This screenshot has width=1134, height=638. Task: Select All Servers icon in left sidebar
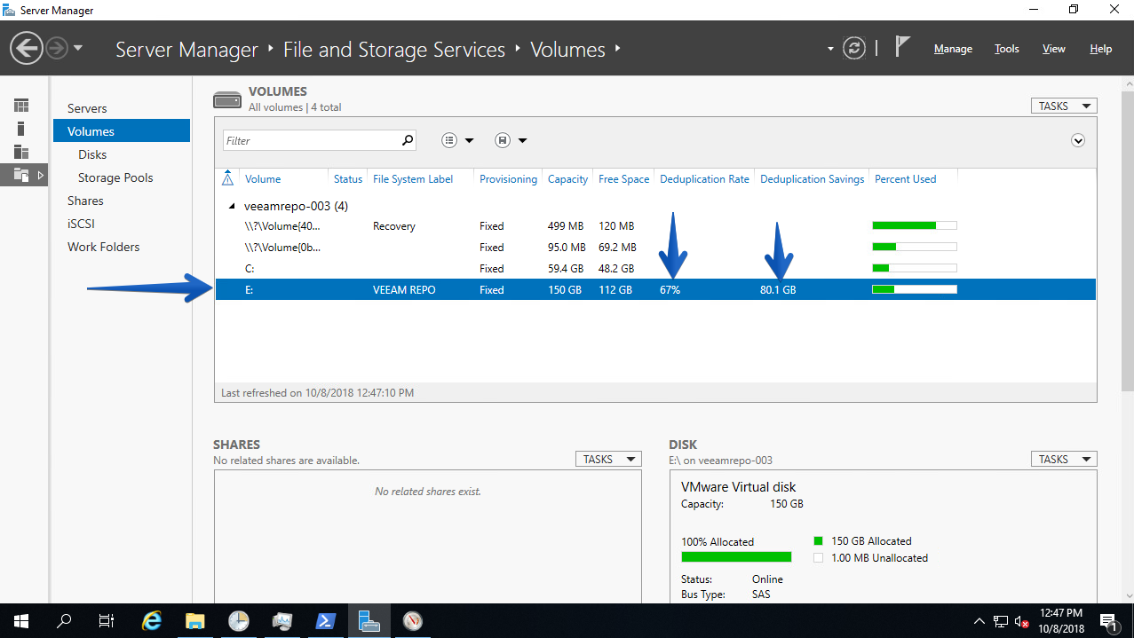[x=21, y=152]
